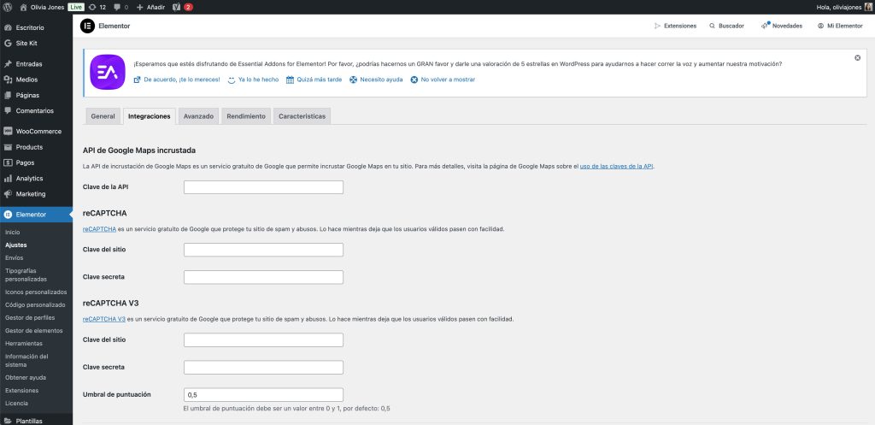
Task: Open Escritorio in the sidebar
Action: click(36, 27)
